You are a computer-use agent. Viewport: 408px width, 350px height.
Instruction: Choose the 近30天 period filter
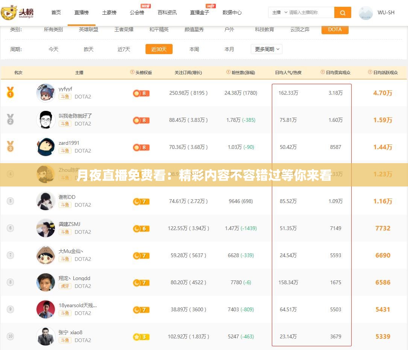159,49
